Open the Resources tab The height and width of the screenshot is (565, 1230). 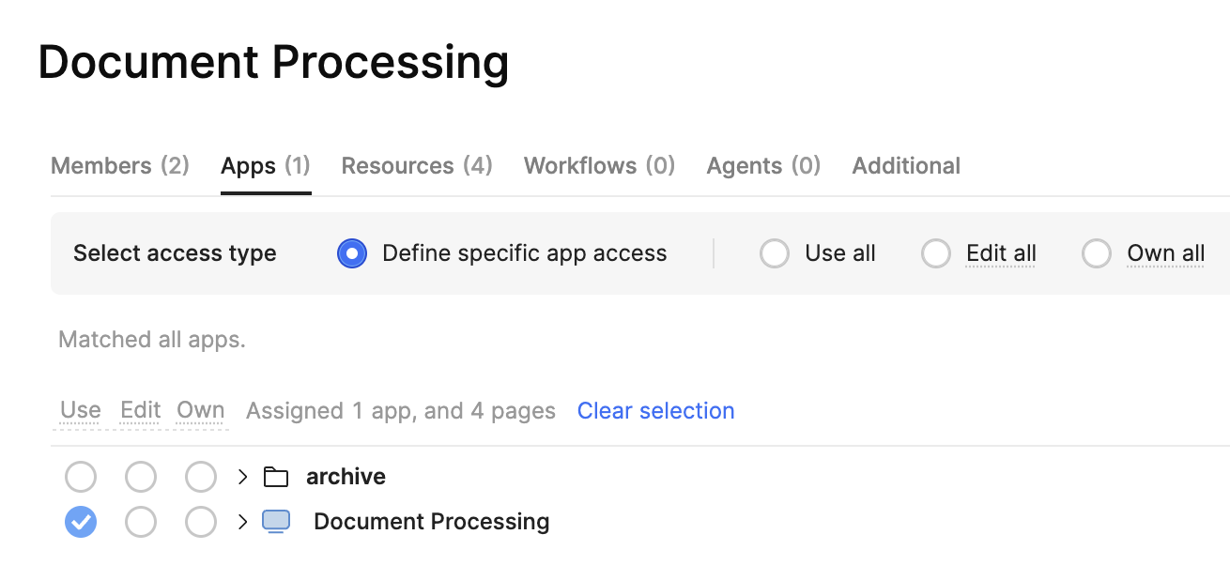pyautogui.click(x=417, y=166)
